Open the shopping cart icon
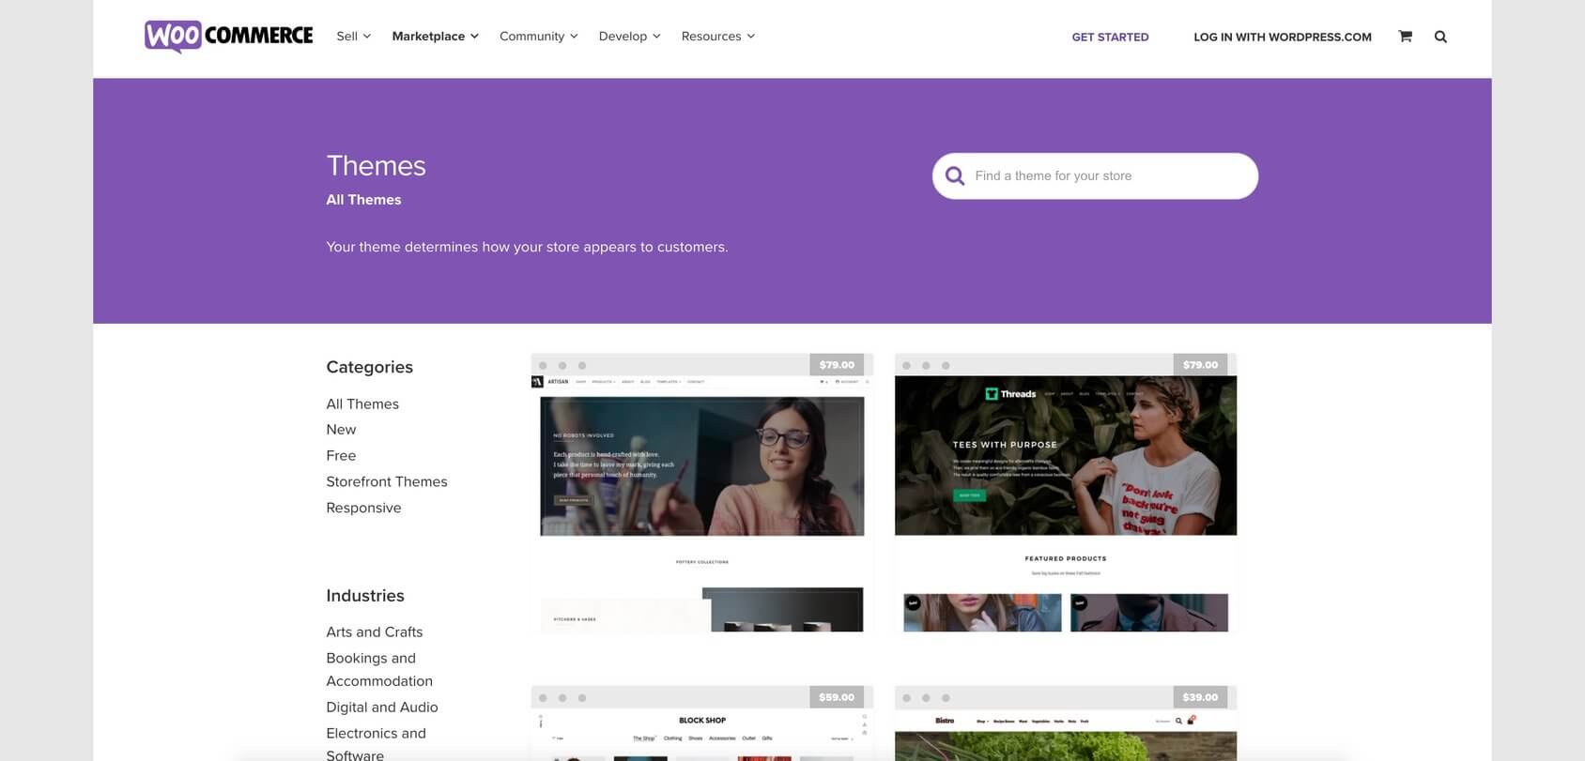 click(1405, 37)
